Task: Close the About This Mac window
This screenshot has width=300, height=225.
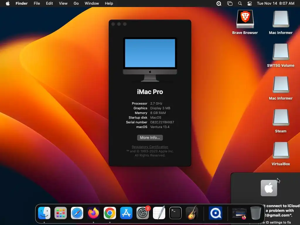Action: pyautogui.click(x=113, y=24)
